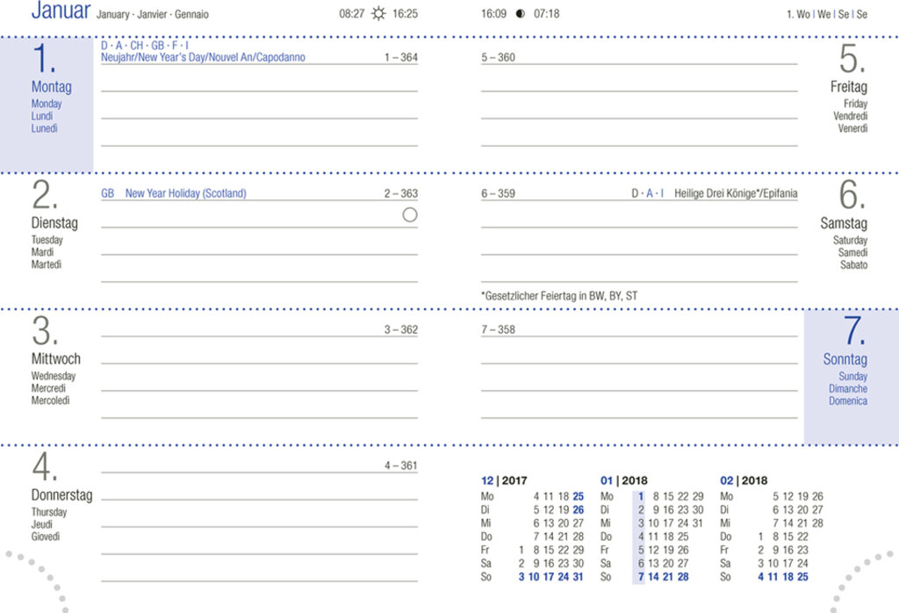Click day counter '5 – 360'

pyautogui.click(x=499, y=57)
